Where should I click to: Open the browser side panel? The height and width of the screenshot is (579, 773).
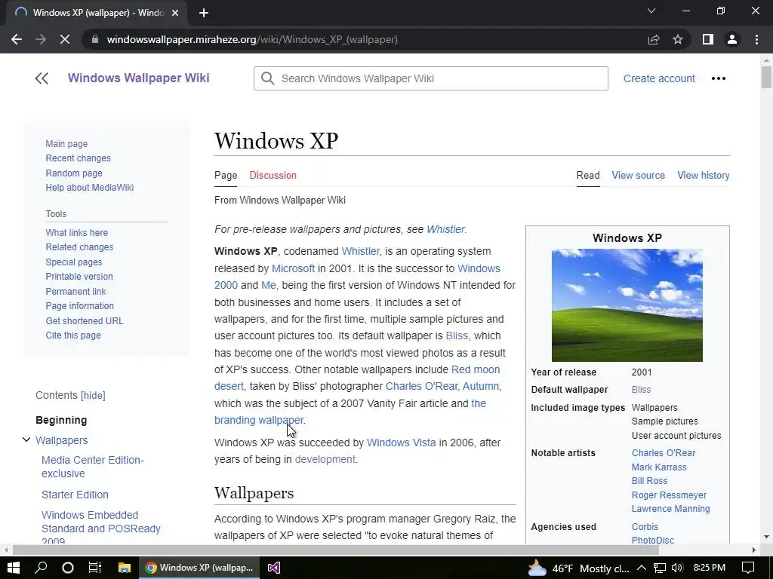708,39
